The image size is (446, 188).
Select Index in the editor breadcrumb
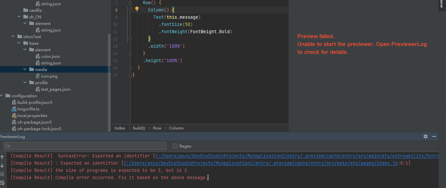pyautogui.click(x=120, y=128)
